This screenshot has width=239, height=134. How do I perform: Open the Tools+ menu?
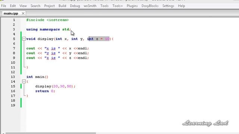click(x=118, y=6)
